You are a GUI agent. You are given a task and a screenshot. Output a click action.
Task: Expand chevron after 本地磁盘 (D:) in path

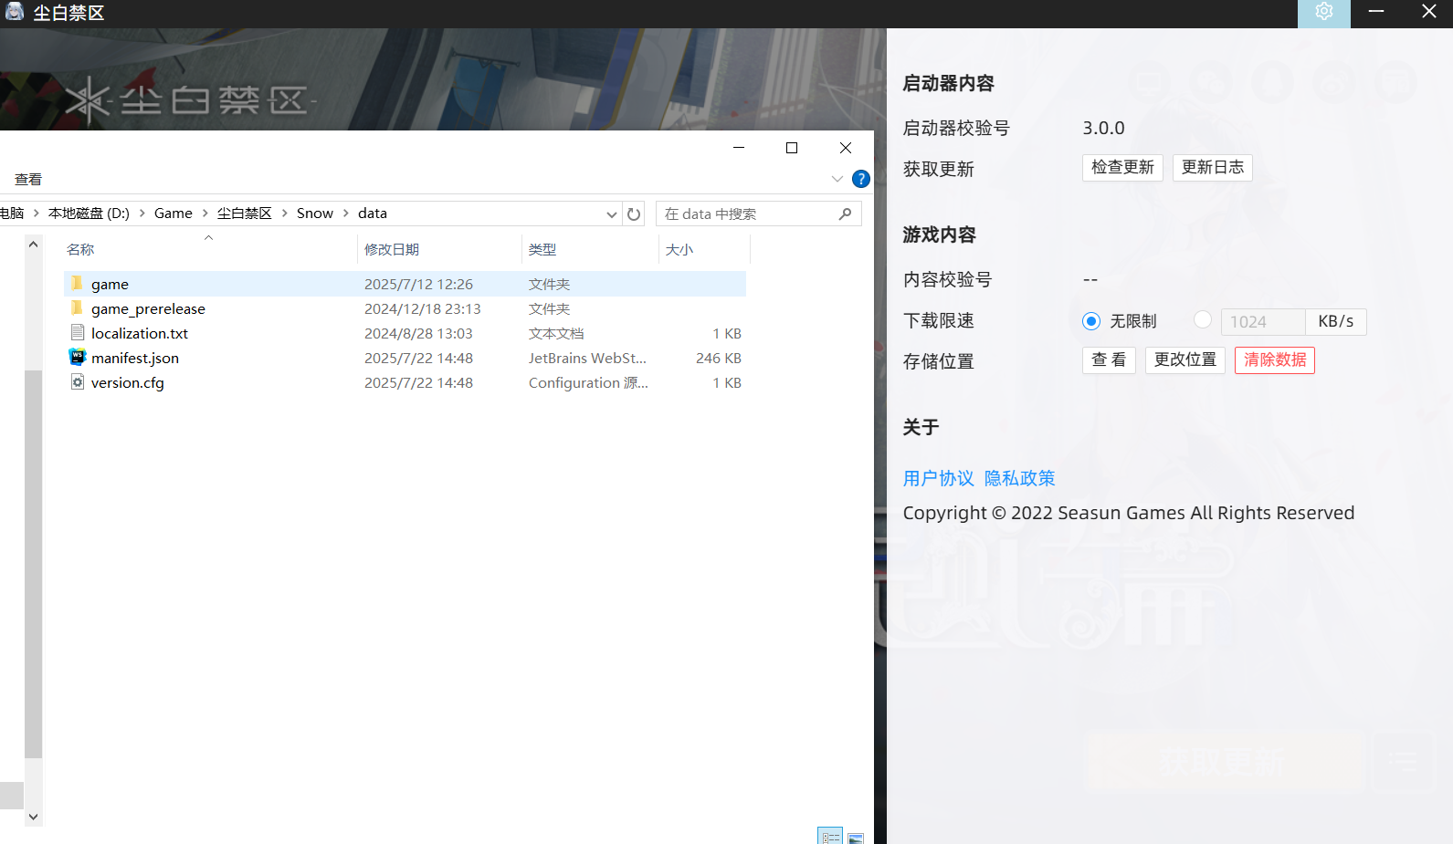(x=142, y=213)
